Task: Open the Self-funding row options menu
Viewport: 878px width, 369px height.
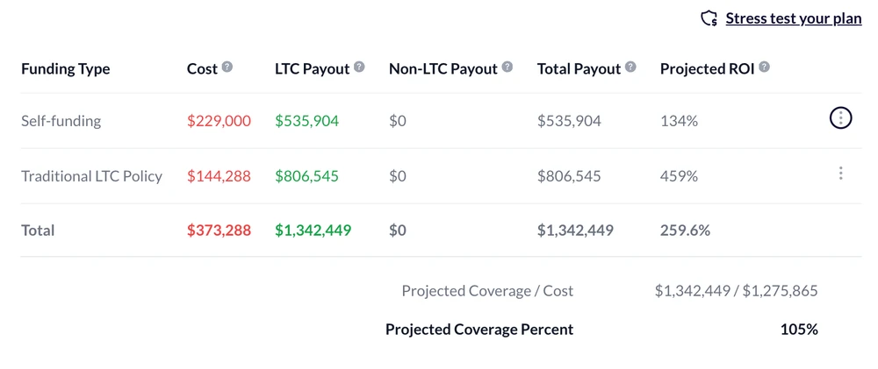Action: click(840, 118)
